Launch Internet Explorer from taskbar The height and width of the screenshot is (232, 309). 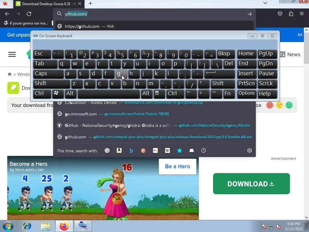click(27, 226)
